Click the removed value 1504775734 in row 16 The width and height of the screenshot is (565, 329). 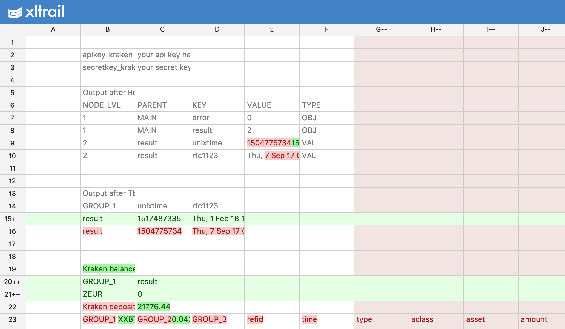(x=162, y=231)
